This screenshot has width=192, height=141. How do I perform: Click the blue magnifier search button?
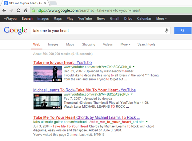pos(183,31)
